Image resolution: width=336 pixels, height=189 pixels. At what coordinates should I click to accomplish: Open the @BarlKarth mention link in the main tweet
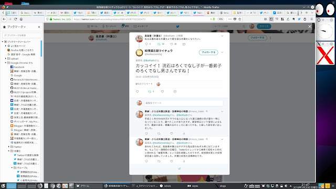click(x=149, y=60)
